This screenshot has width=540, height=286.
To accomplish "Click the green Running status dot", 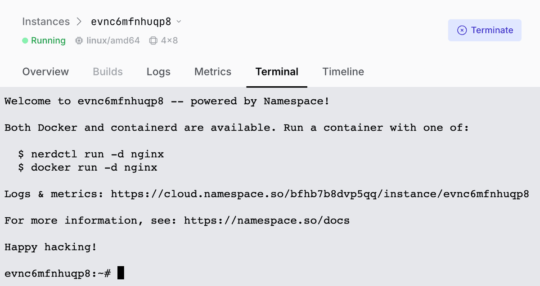I will coord(25,41).
